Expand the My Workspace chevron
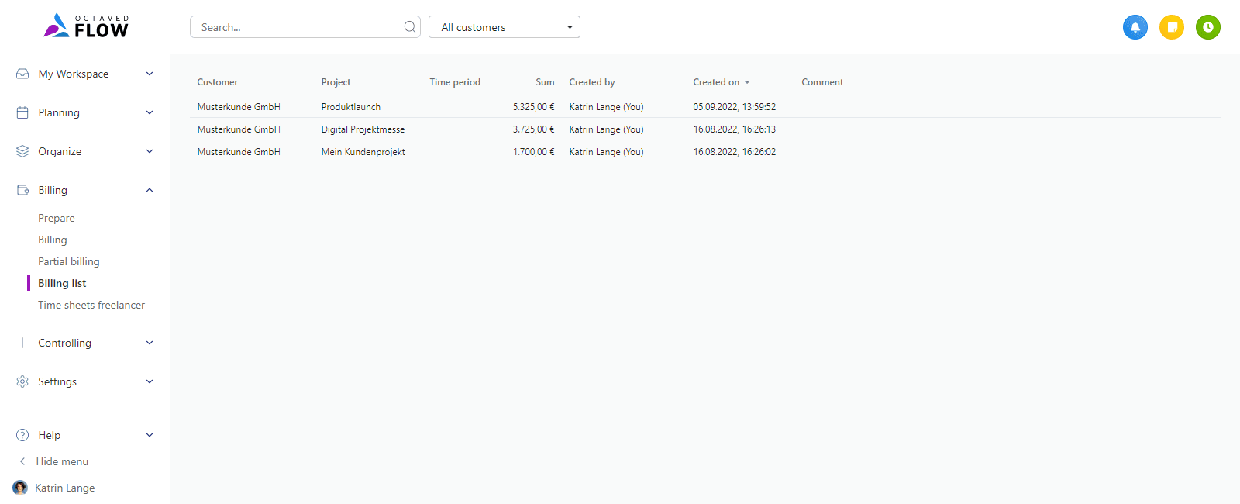 (150, 74)
